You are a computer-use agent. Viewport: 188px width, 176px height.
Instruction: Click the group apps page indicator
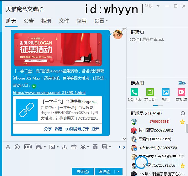click(158, 106)
